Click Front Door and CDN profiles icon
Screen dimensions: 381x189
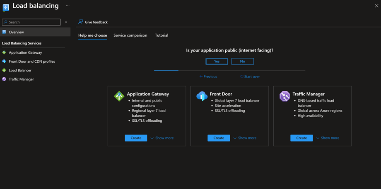(4, 61)
